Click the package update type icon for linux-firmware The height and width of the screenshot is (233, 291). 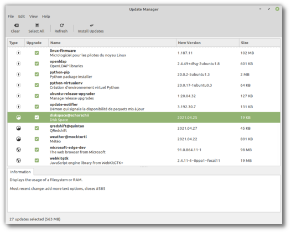coord(18,53)
